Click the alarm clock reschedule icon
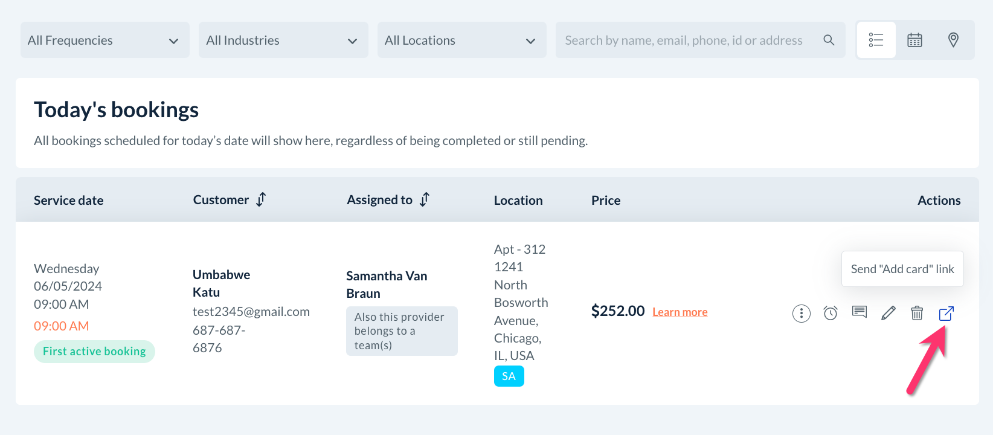This screenshot has width=993, height=435. [831, 313]
